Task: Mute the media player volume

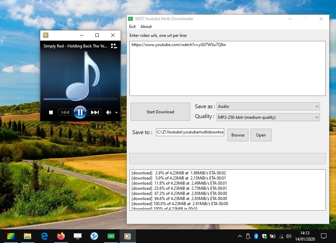Action: (x=109, y=112)
